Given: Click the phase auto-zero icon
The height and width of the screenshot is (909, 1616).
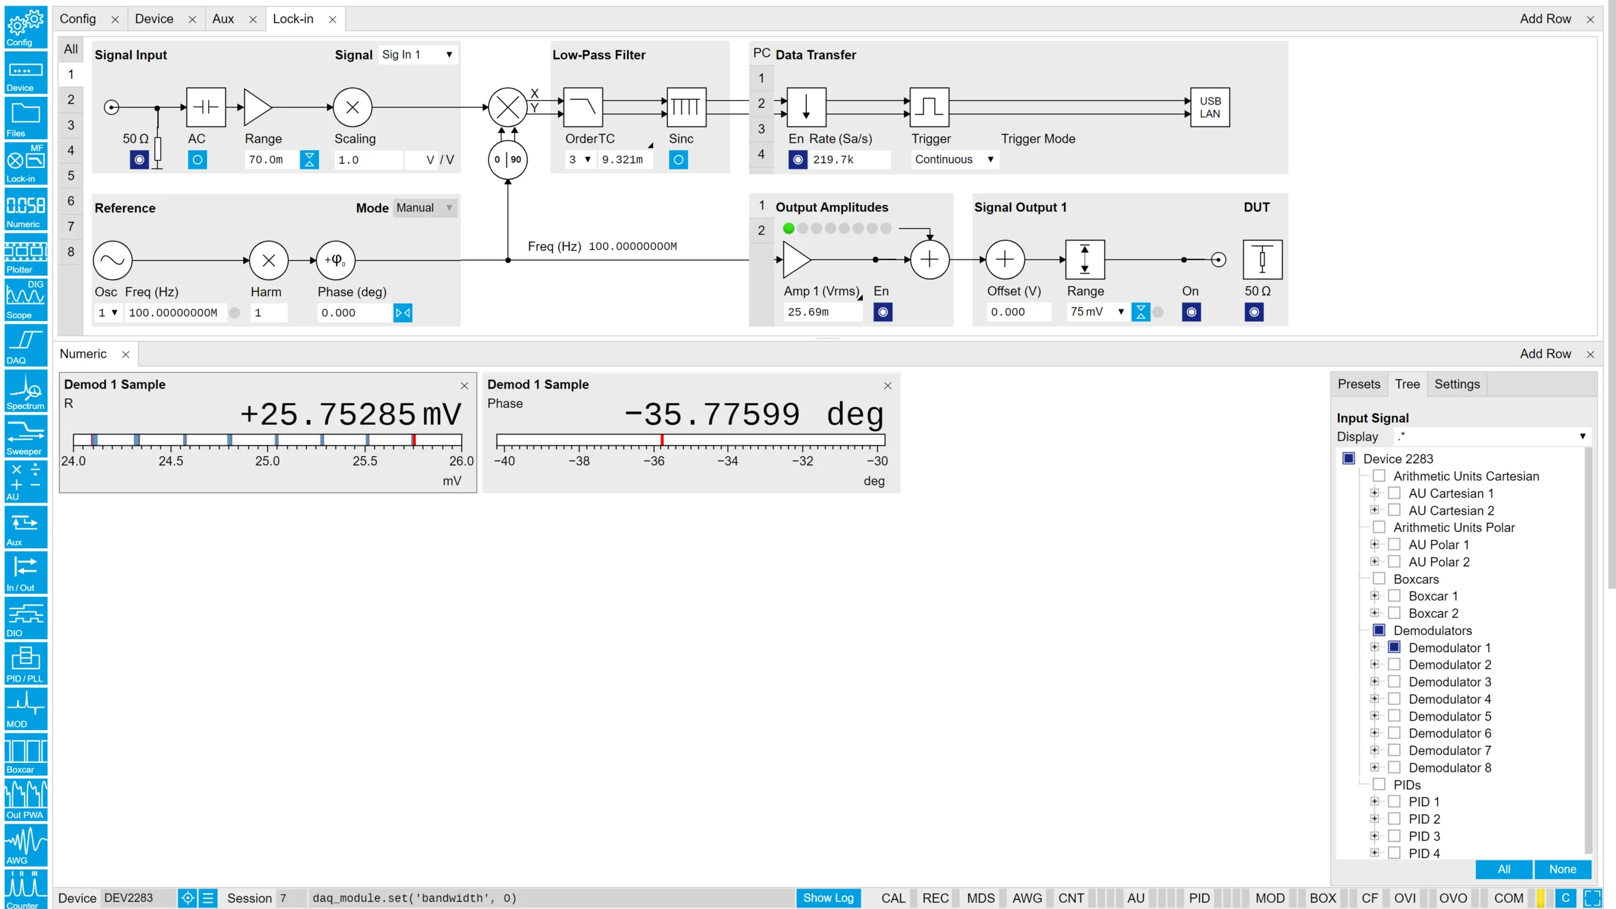Looking at the screenshot, I should click(403, 313).
